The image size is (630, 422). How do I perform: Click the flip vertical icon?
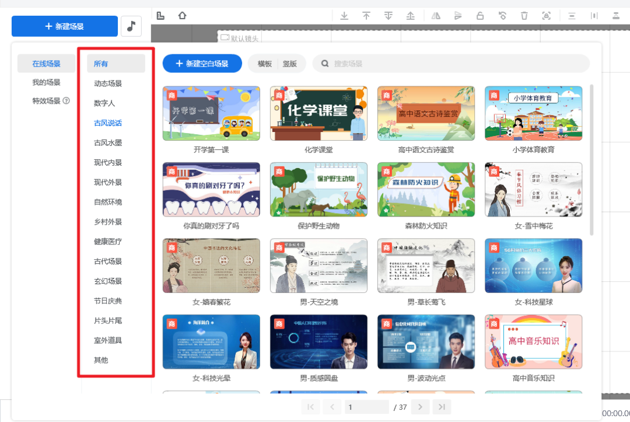pyautogui.click(x=458, y=16)
